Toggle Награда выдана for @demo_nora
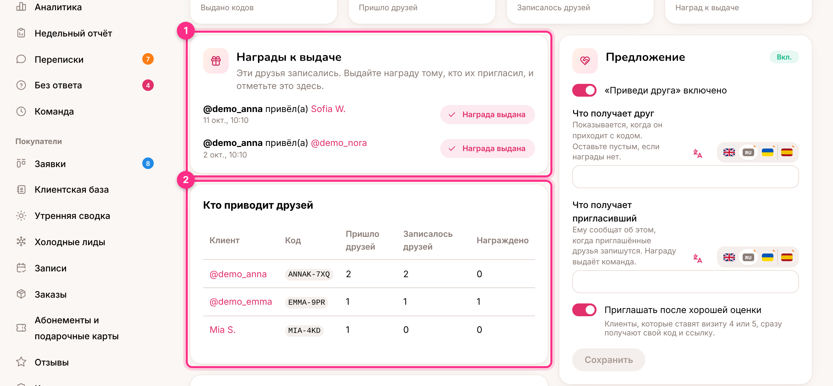 tap(487, 148)
